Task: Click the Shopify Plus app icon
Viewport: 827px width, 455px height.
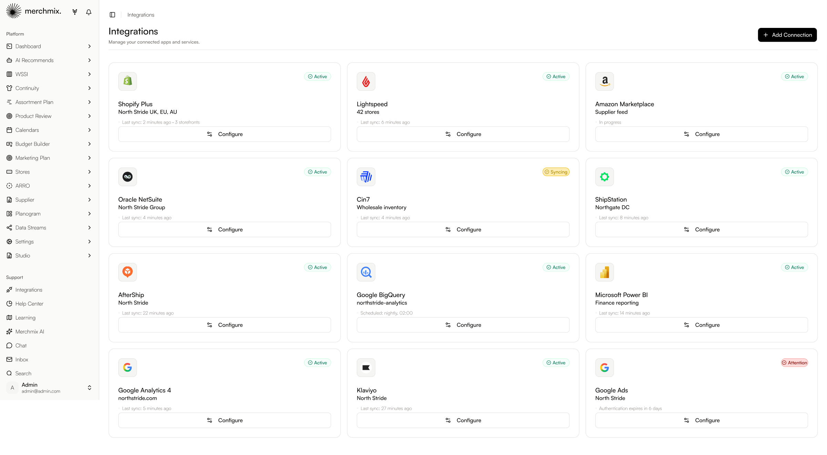Action: point(127,81)
